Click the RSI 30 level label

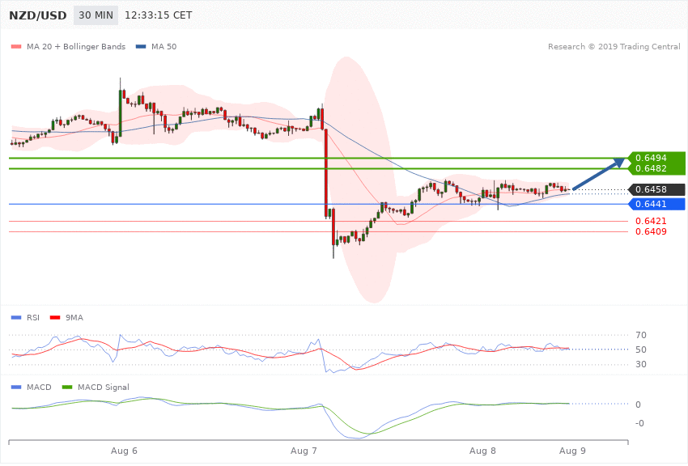pos(641,364)
